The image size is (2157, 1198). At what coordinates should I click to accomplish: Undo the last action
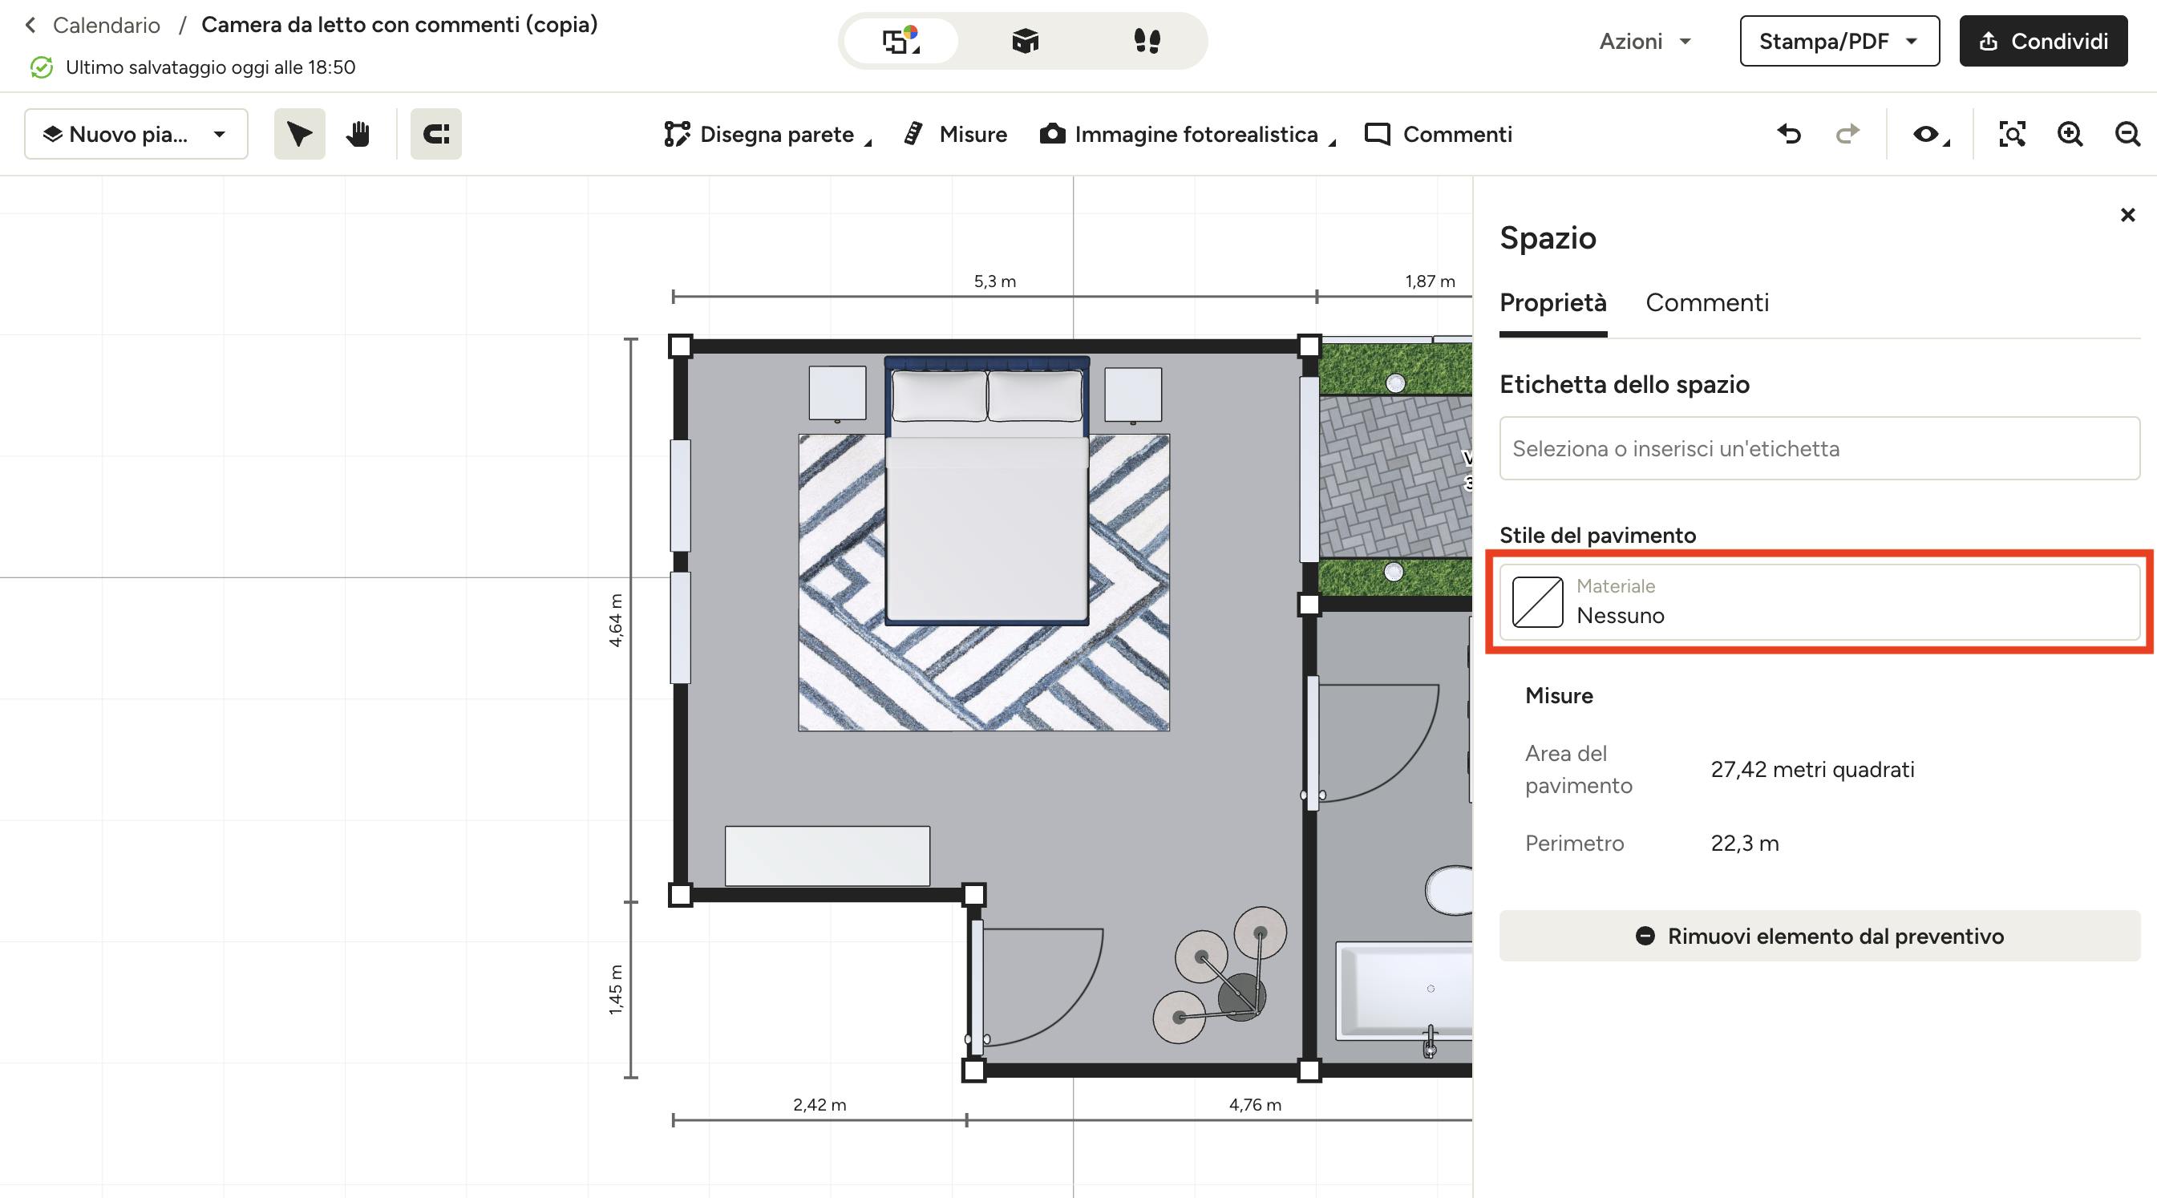click(x=1789, y=134)
